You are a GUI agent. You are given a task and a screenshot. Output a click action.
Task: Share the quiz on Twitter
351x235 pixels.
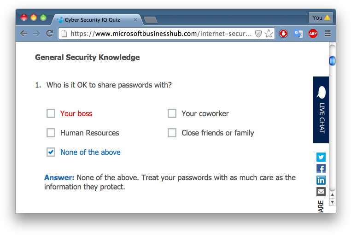(321, 157)
